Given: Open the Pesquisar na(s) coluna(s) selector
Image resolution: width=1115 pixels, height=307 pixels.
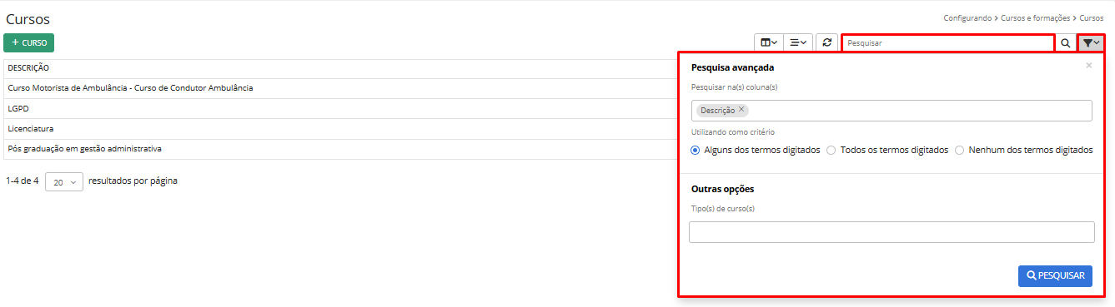Looking at the screenshot, I should pos(891,111).
